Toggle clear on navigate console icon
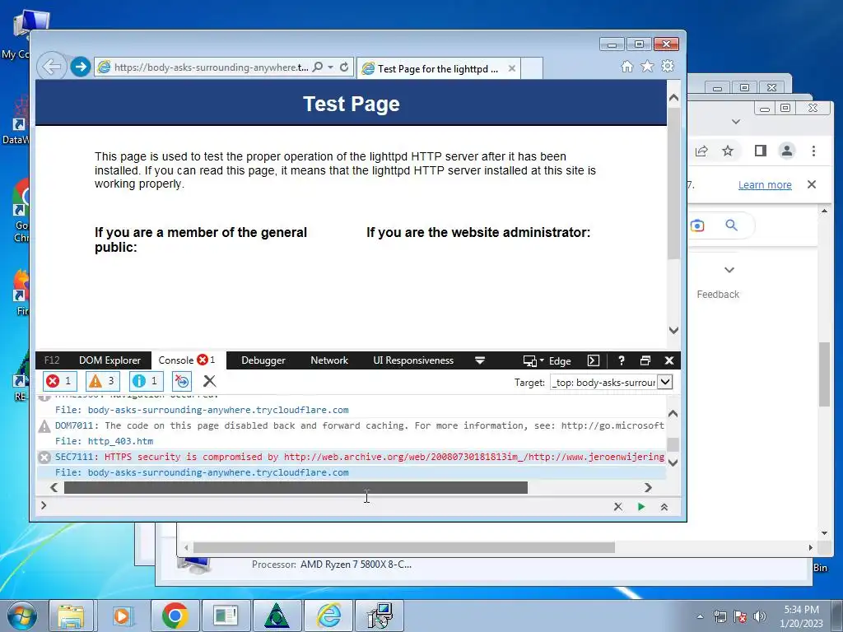The height and width of the screenshot is (632, 843). [x=182, y=381]
